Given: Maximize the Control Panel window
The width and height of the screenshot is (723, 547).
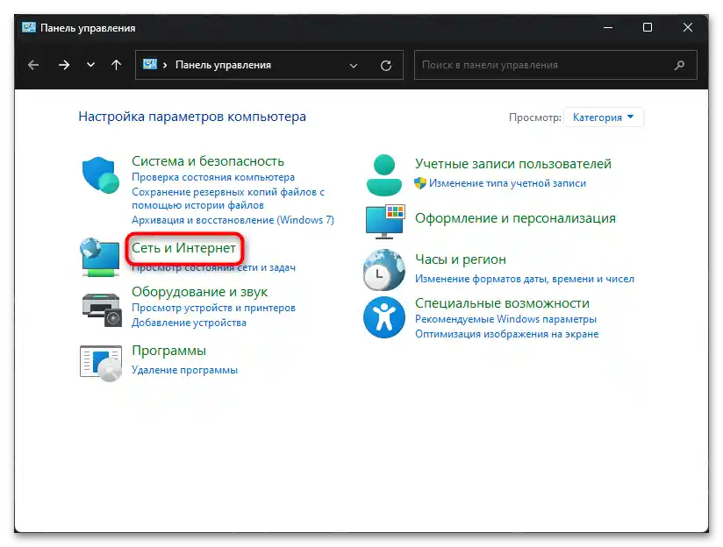Looking at the screenshot, I should [x=648, y=28].
